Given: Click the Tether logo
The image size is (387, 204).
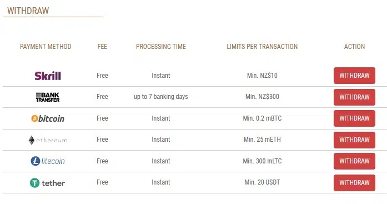Looking at the screenshot, I should [x=47, y=183].
